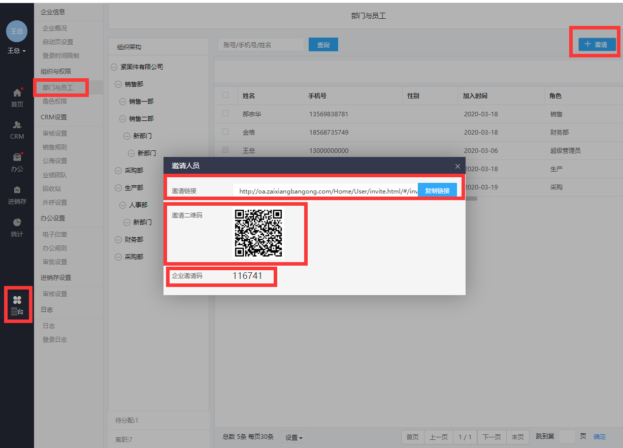The width and height of the screenshot is (623, 448).
Task: Tick the checkbox in 王总 table row
Action: coord(225,150)
